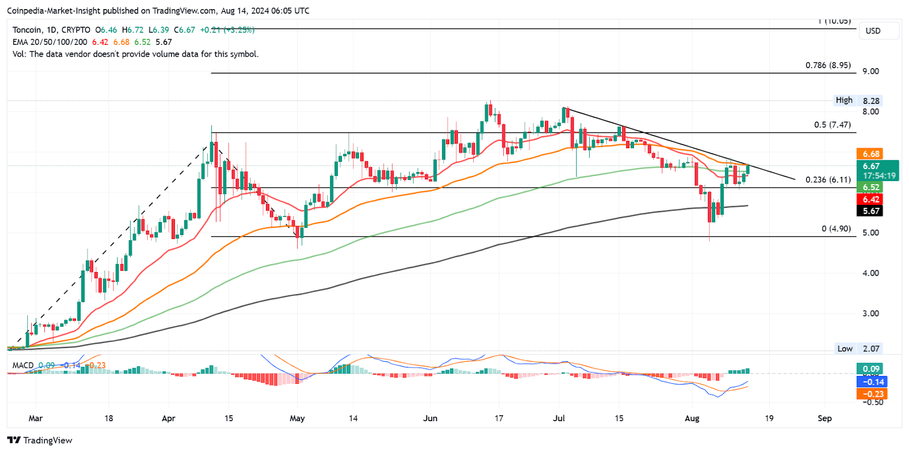This screenshot has width=909, height=452.
Task: Click the 8.00 price axis label
Action: pyautogui.click(x=870, y=111)
